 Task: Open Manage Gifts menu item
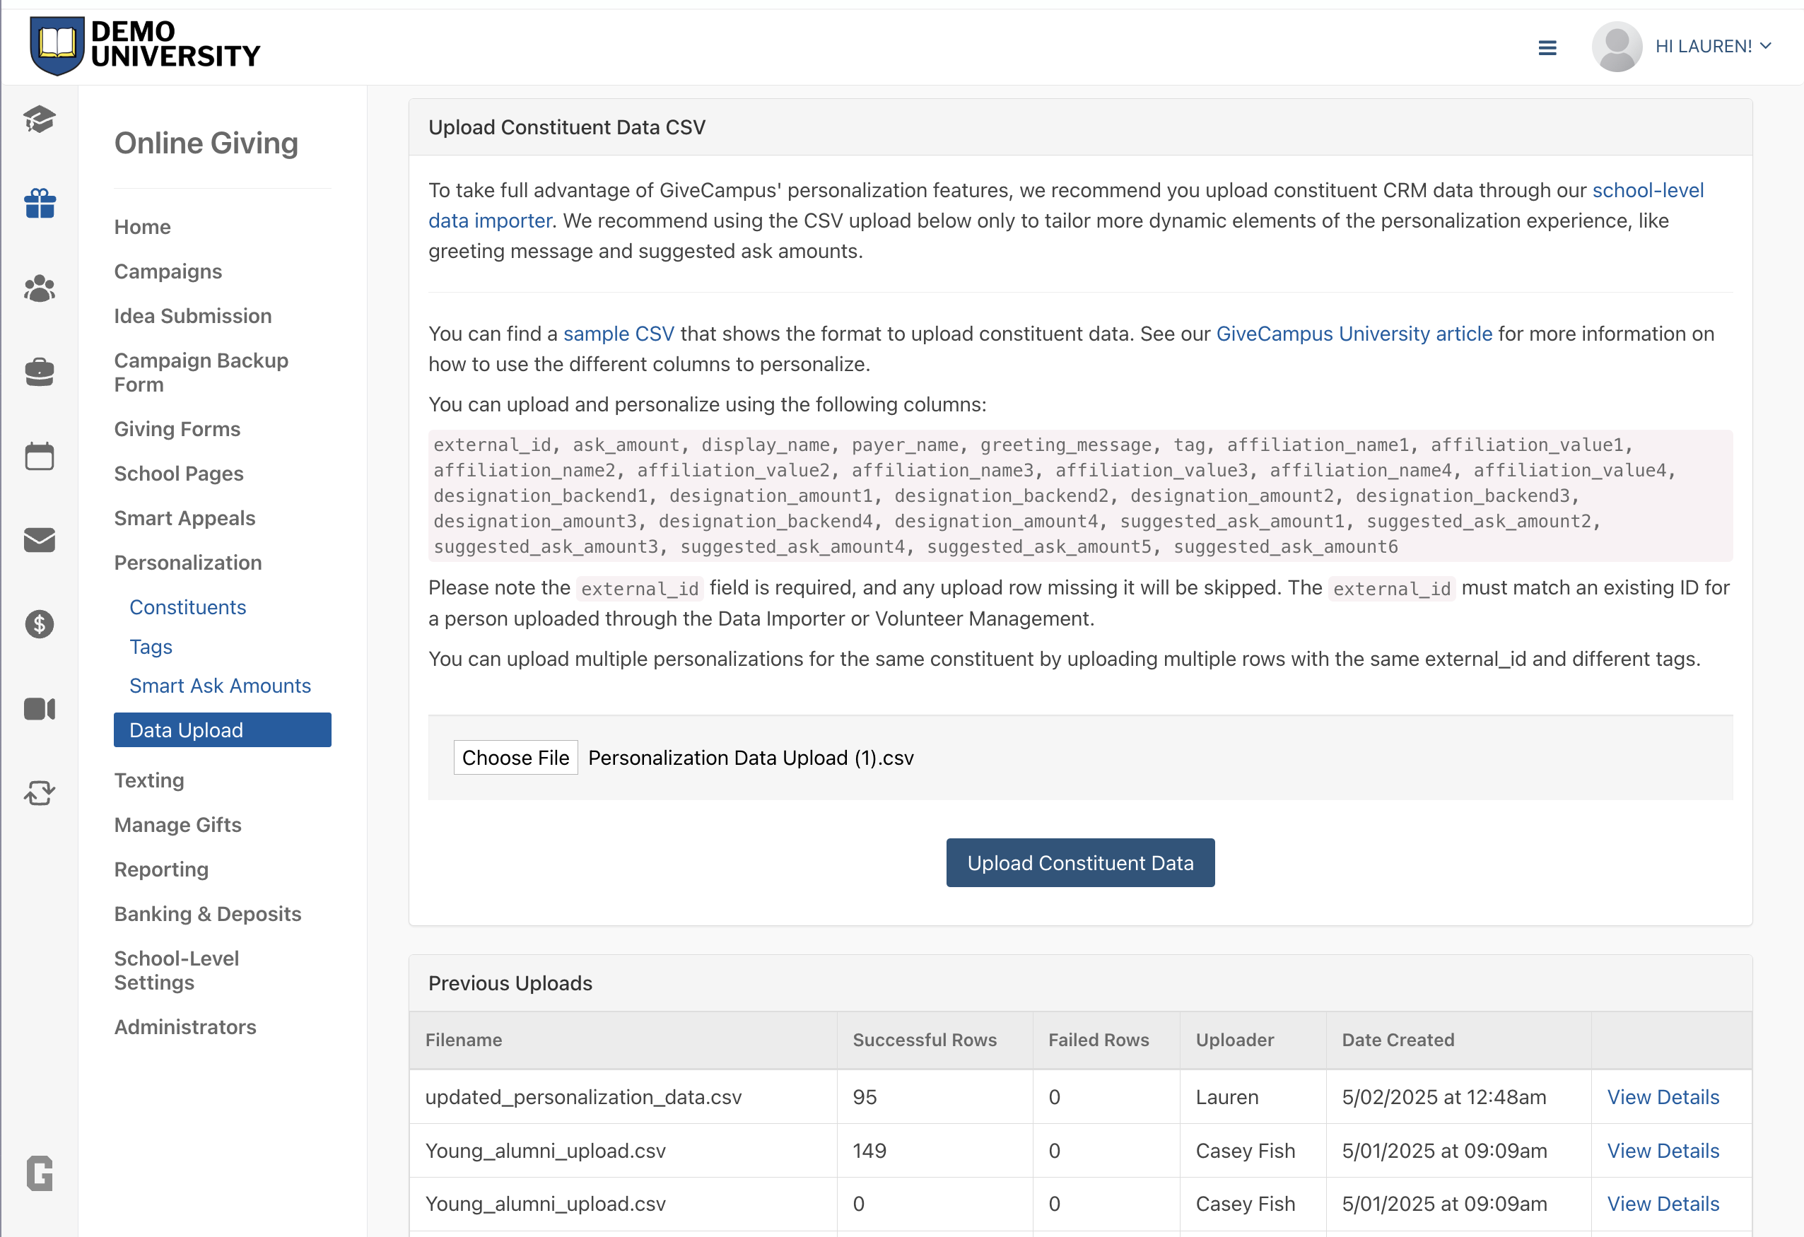177,824
